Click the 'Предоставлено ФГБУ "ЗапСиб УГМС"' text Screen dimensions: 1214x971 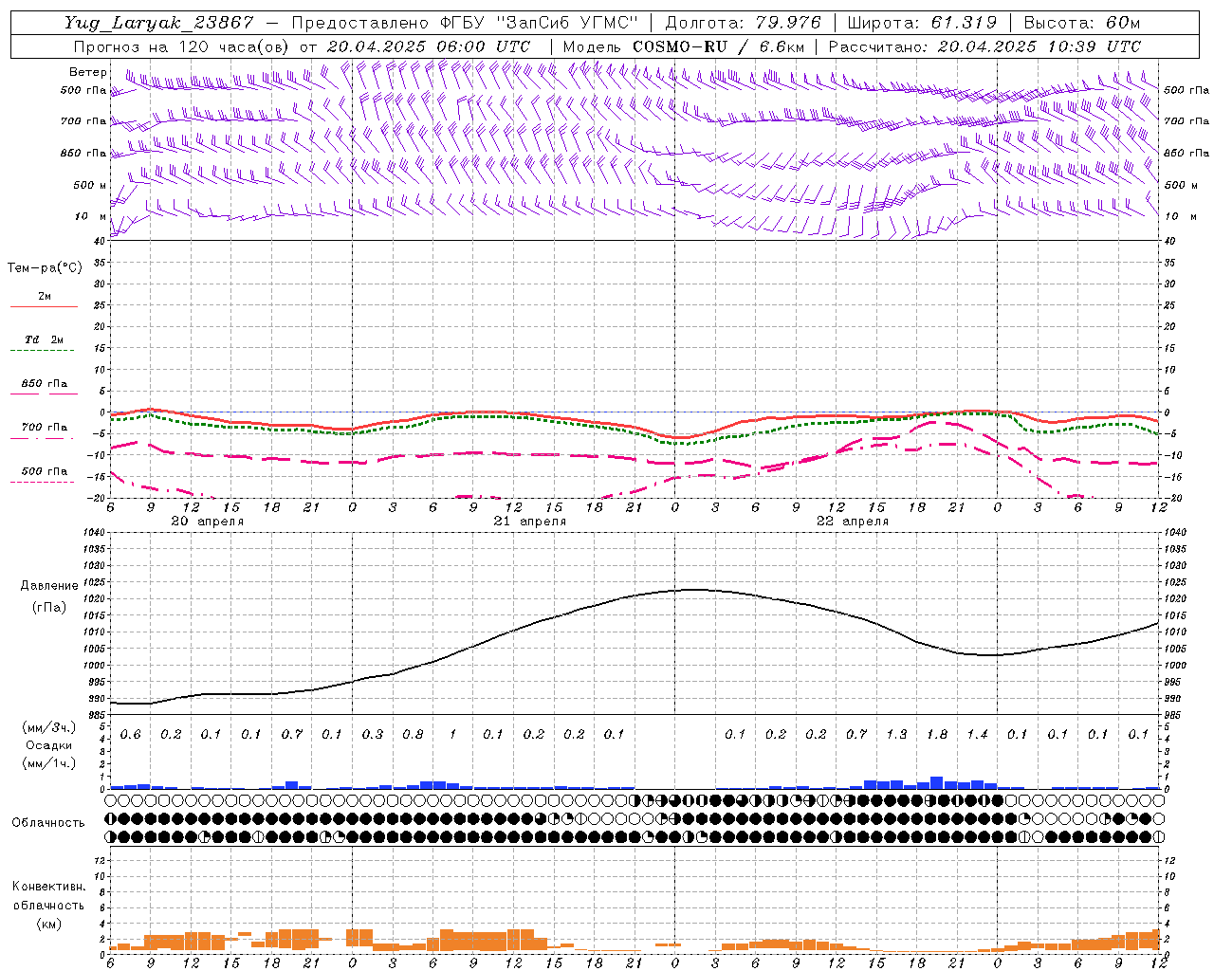(x=465, y=23)
